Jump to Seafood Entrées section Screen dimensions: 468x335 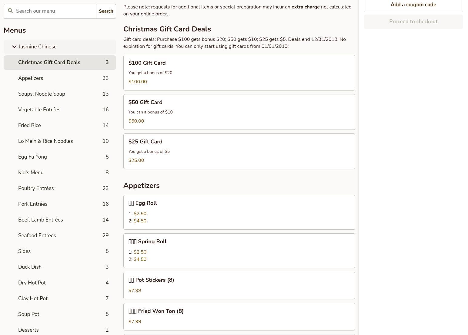pos(37,235)
